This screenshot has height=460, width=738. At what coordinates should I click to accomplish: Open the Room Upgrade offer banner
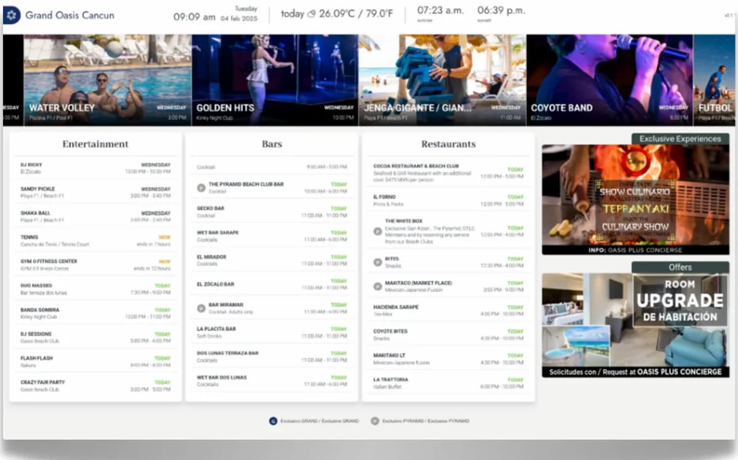(635, 325)
